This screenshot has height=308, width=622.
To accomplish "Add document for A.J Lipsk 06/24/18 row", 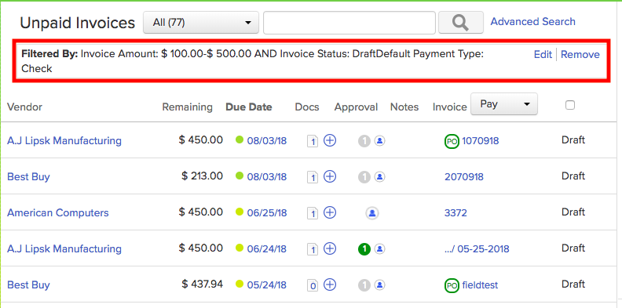I will pyautogui.click(x=330, y=248).
